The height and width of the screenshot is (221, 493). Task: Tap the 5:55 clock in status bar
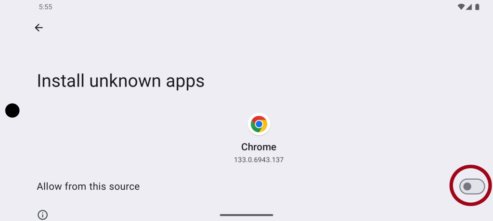[x=46, y=7]
